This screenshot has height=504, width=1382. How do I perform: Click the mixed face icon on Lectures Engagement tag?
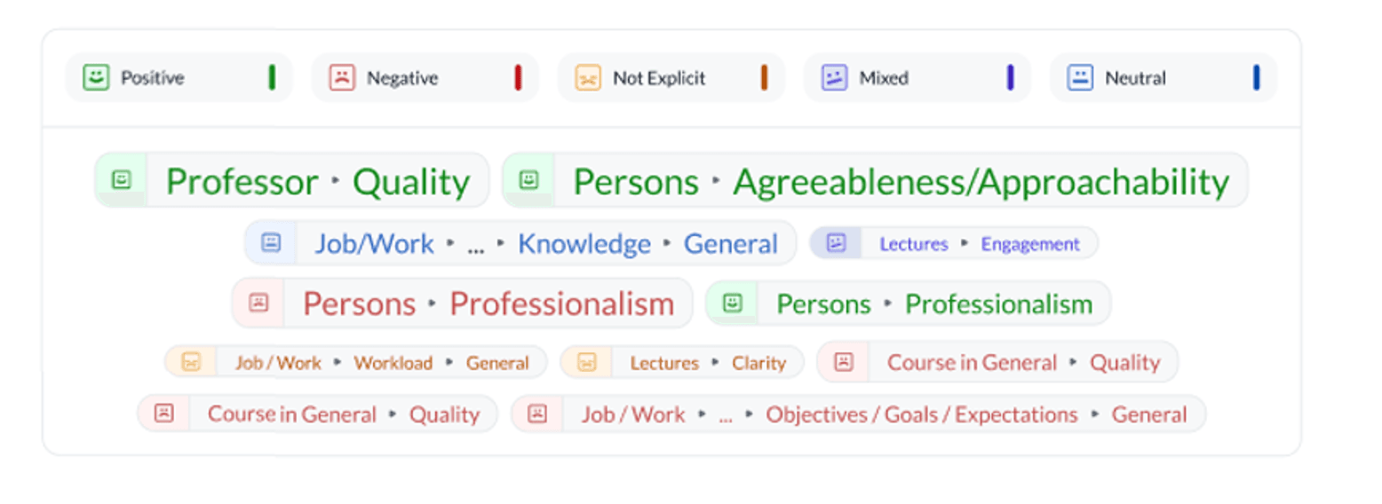tap(836, 243)
